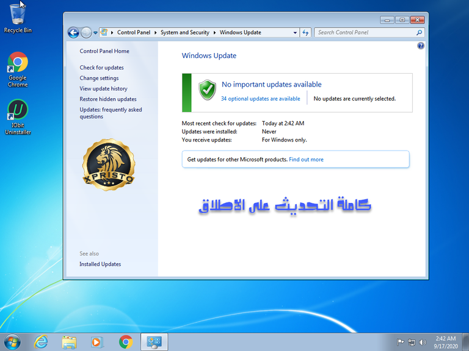The width and height of the screenshot is (469, 351).
Task: Click the Never installed value
Action: (x=269, y=132)
